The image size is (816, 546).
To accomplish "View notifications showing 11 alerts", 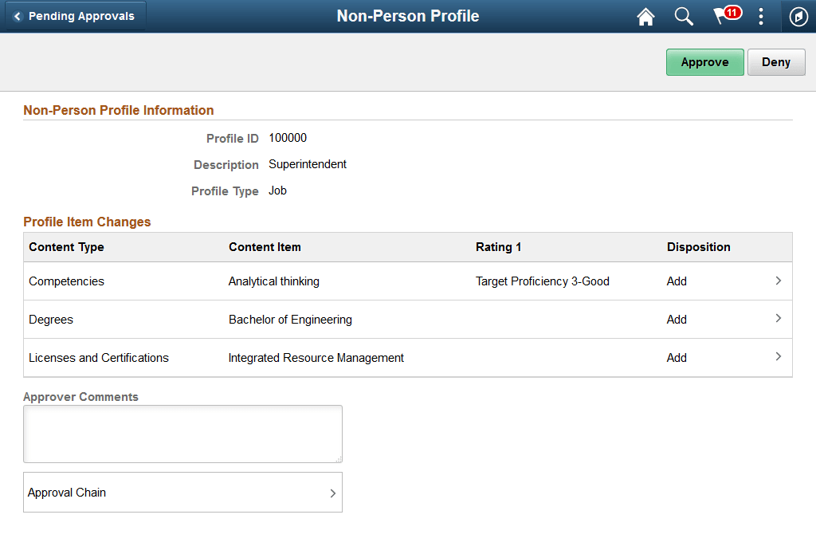I will pos(724,16).
